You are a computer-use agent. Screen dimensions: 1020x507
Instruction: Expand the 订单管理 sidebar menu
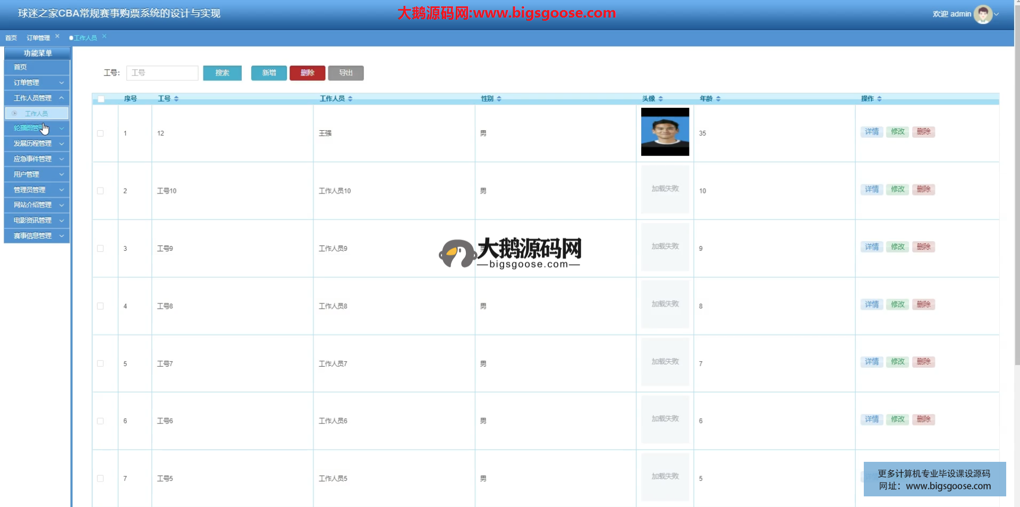point(37,83)
